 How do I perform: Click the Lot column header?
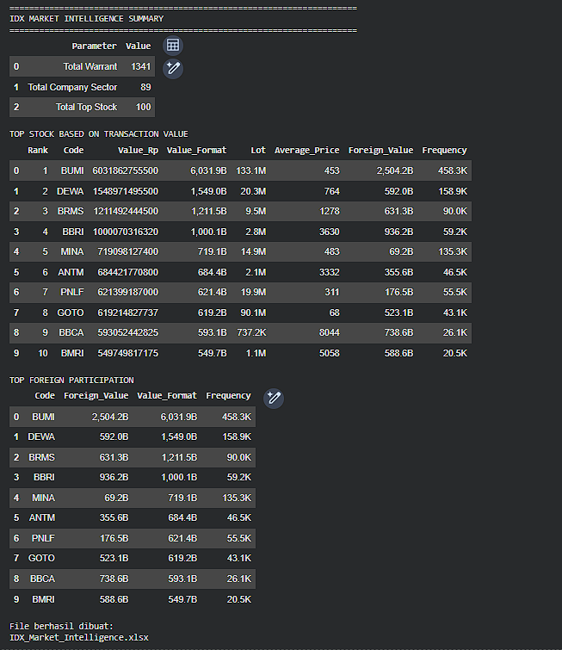pos(258,150)
